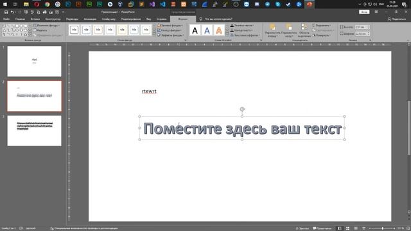Choose the black A WordArt style
411x231 pixels.
195,31
